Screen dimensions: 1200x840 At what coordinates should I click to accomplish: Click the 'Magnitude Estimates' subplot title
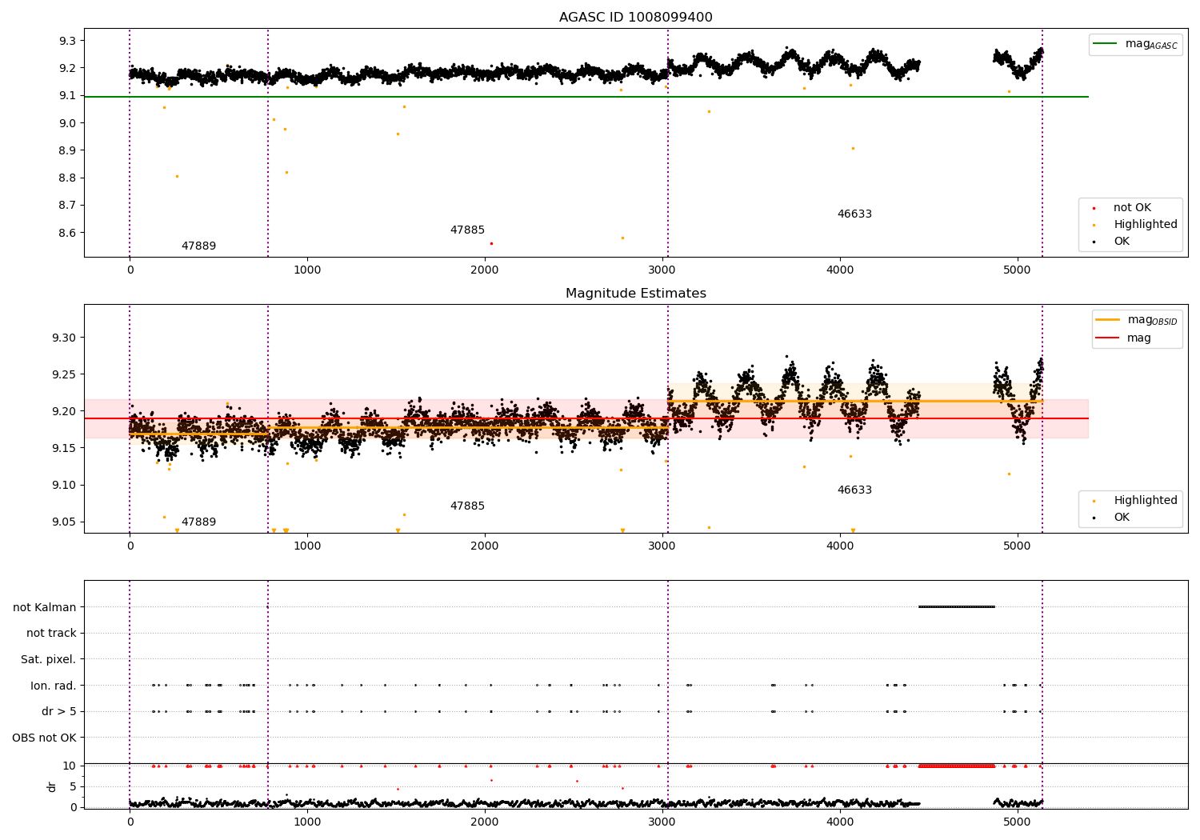click(x=635, y=294)
